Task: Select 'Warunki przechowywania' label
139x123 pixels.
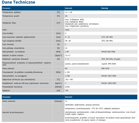Action: pyautogui.click(x=13, y=112)
